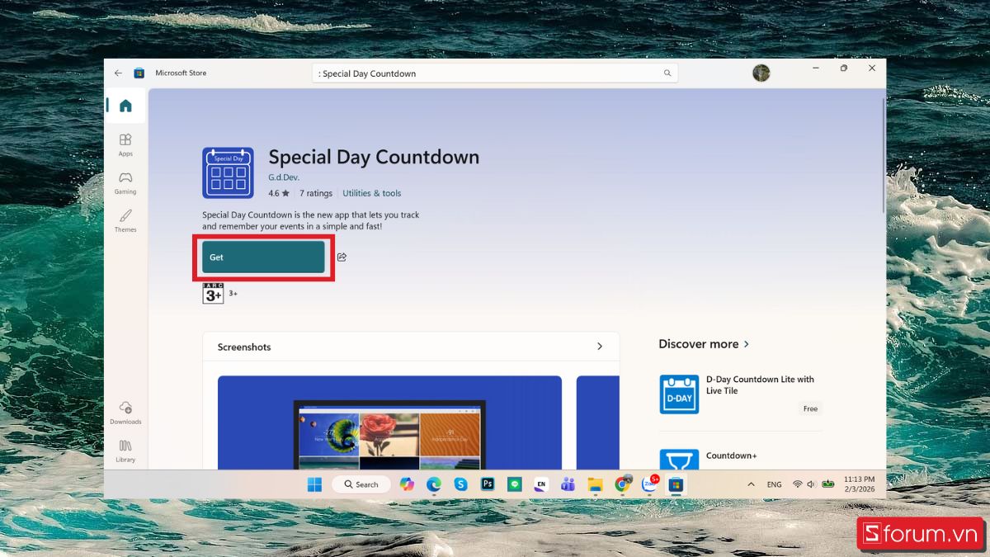Open Photoshop from the taskbar
990x557 pixels.
pyautogui.click(x=488, y=484)
